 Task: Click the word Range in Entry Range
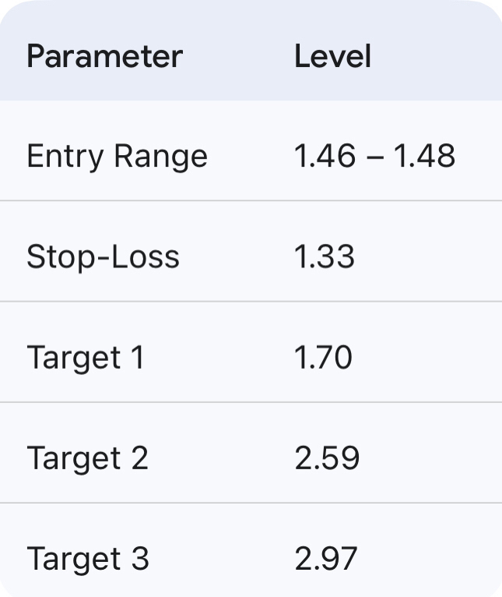click(x=160, y=157)
